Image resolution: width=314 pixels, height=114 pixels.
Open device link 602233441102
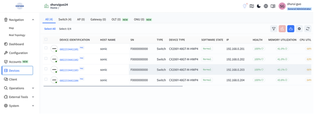69,60
